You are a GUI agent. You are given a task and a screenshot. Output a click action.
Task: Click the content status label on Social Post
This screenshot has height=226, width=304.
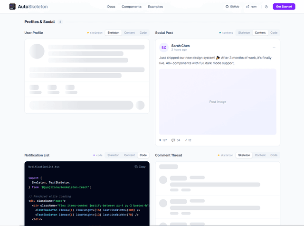coord(226,33)
